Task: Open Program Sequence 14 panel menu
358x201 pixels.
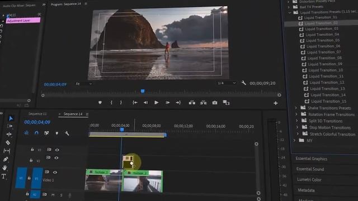Action: click(86, 4)
